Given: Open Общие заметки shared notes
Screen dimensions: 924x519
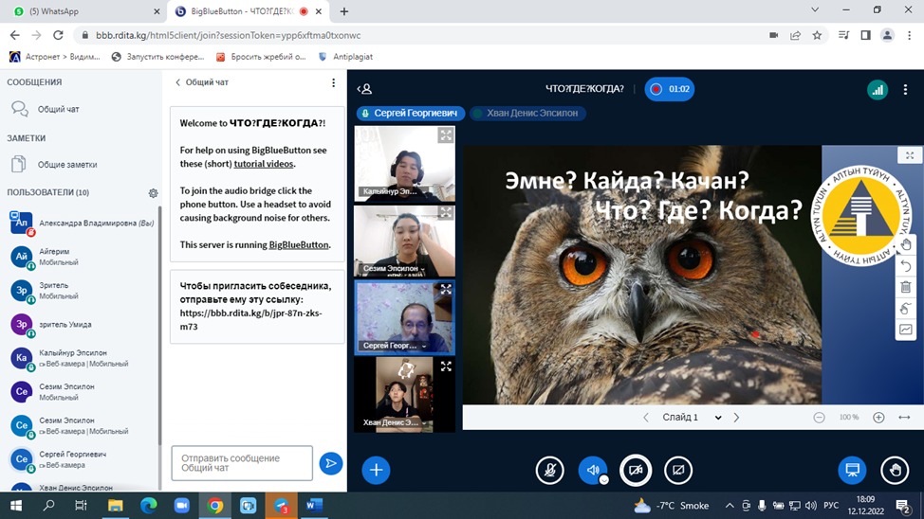Looking at the screenshot, I should click(x=66, y=165).
